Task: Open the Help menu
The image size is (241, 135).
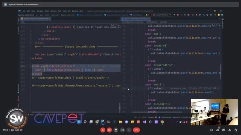Action: coord(81,11)
